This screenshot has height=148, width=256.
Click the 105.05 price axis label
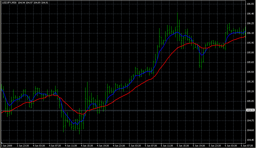click(250, 101)
